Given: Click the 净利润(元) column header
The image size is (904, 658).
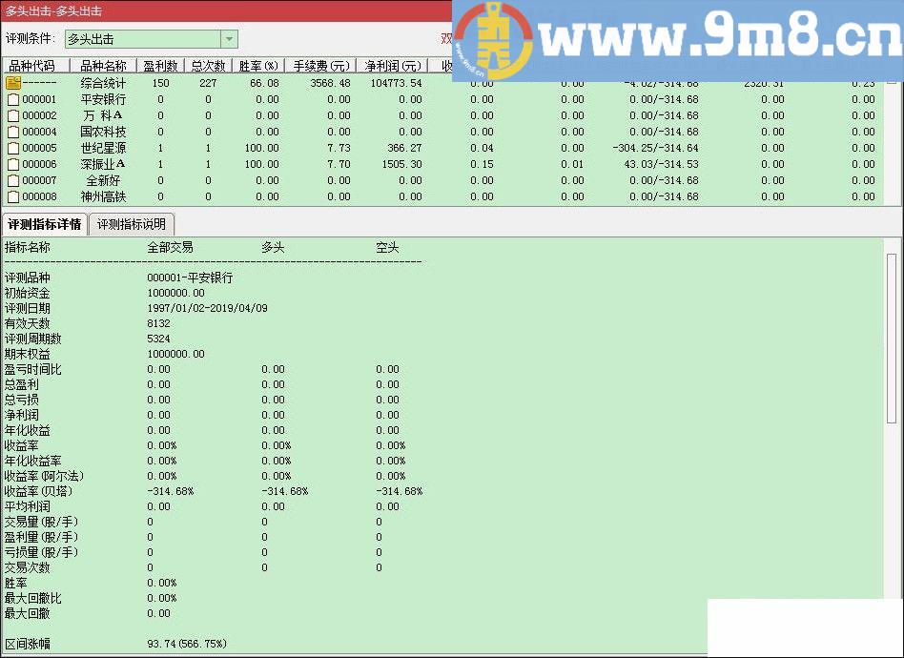Looking at the screenshot, I should click(x=393, y=65).
